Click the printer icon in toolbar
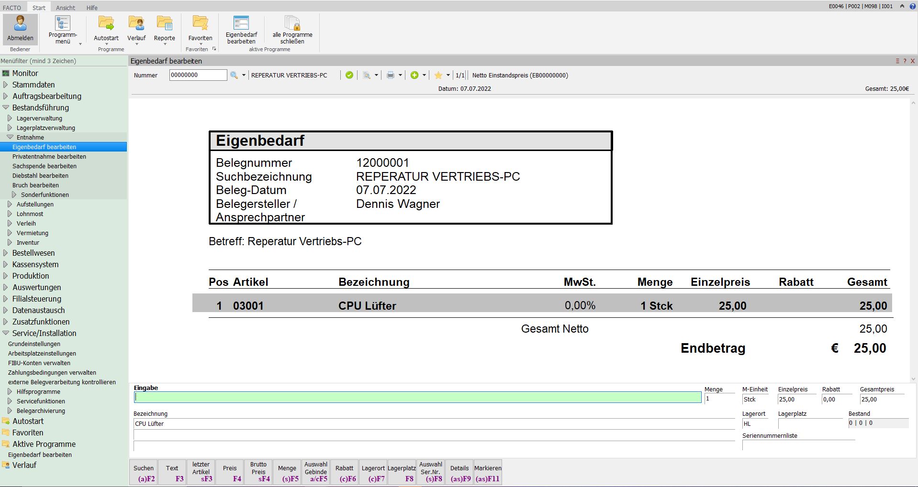This screenshot has height=487, width=918. click(x=391, y=76)
